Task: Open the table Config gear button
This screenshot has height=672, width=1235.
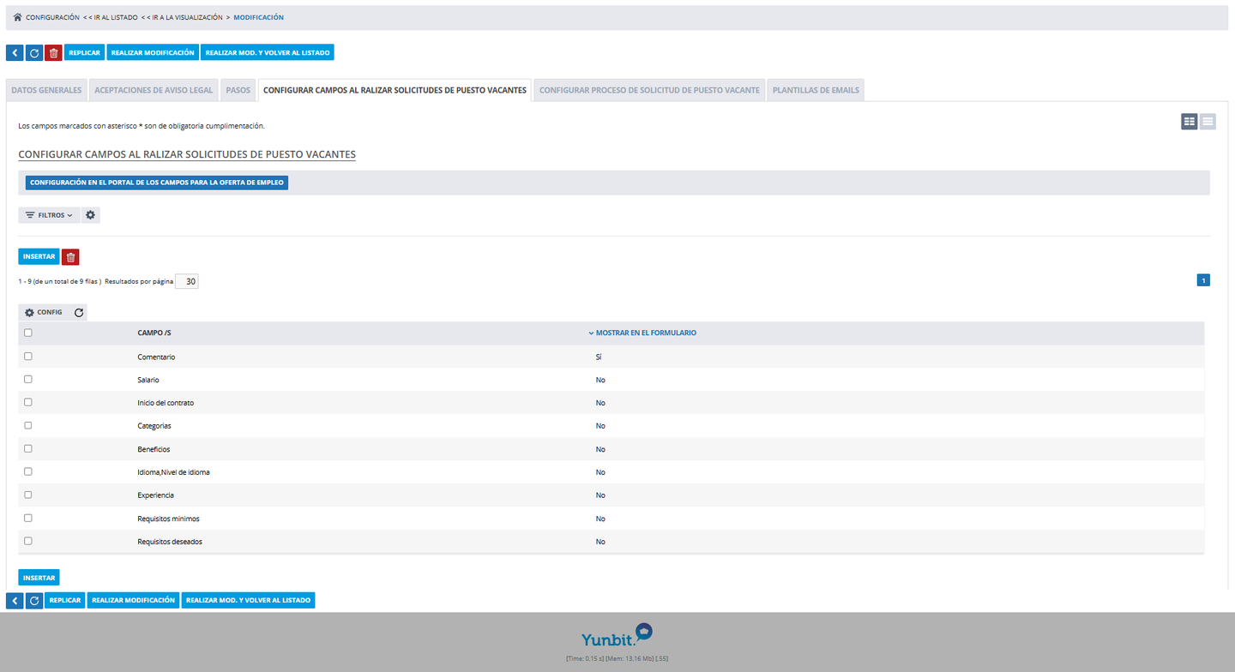Action: [44, 313]
